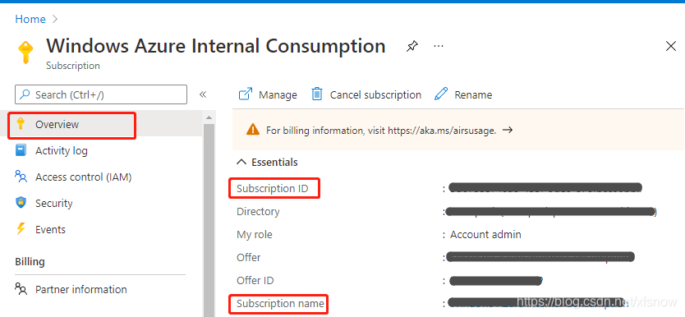685x317 pixels.
Task: Go to Home breadcrumb link
Action: [30, 19]
